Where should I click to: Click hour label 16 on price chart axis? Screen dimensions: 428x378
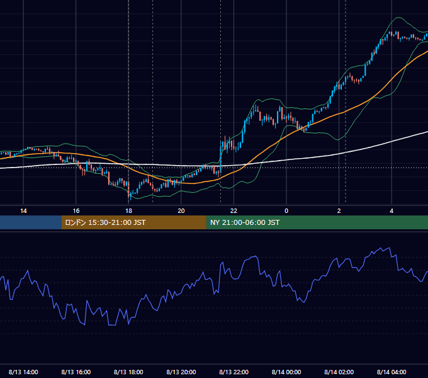point(76,211)
